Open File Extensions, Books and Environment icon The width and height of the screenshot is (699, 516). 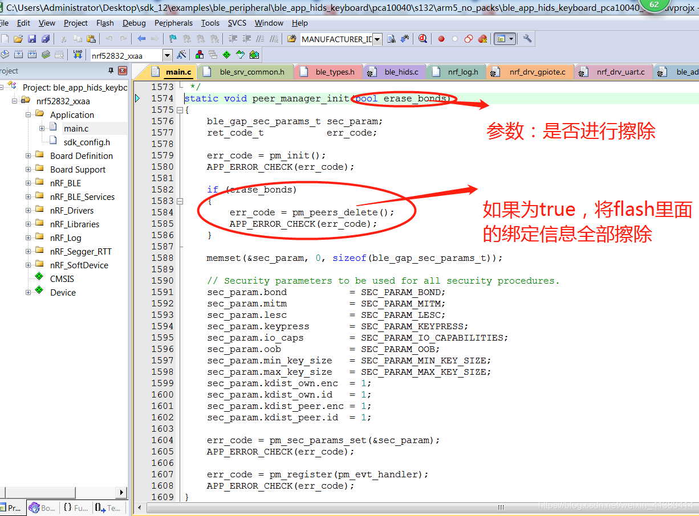[x=200, y=55]
